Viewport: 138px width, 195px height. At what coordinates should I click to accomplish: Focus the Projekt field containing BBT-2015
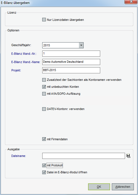click(71, 70)
